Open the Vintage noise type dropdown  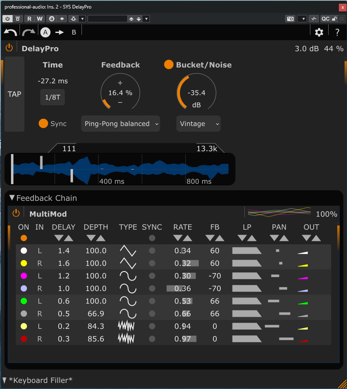(x=198, y=124)
